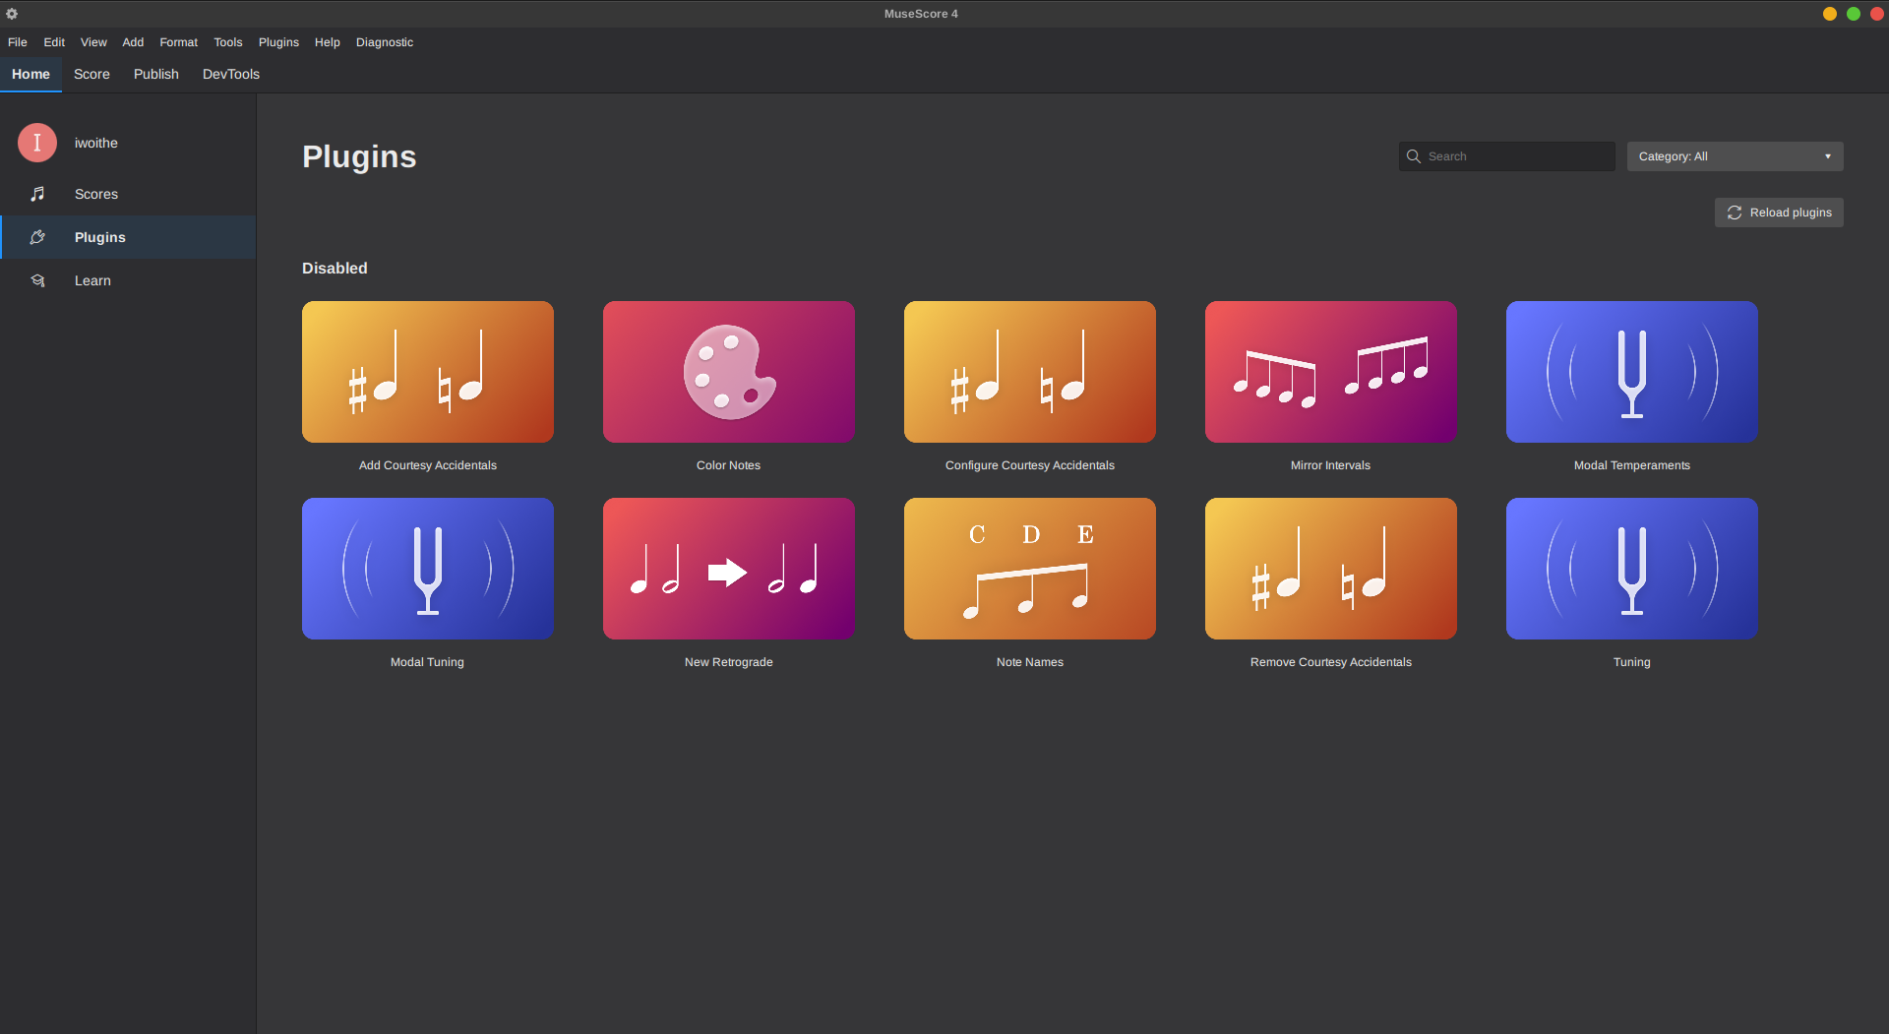
Task: Expand the Diagnostic menu
Action: (x=385, y=42)
